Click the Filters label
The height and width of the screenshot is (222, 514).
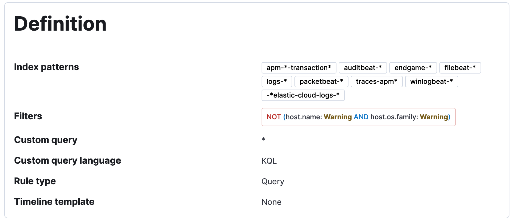pos(28,116)
